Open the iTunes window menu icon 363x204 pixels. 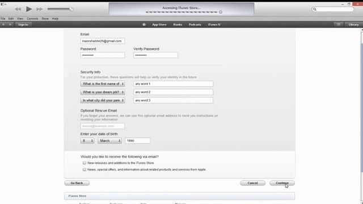pos(3,4)
